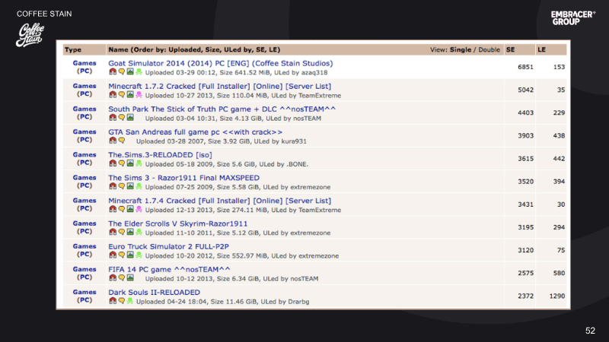This screenshot has height=342, width=609.
Task: Click magnet icon under Elder Scrolls V Skyrim
Action: pyautogui.click(x=113, y=232)
